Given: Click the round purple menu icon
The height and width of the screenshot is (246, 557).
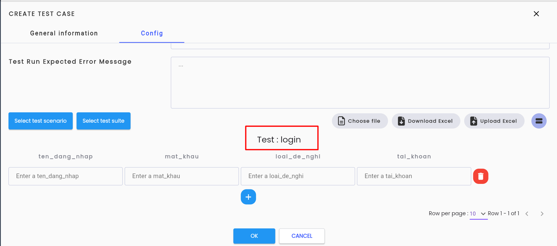Looking at the screenshot, I should (539, 121).
